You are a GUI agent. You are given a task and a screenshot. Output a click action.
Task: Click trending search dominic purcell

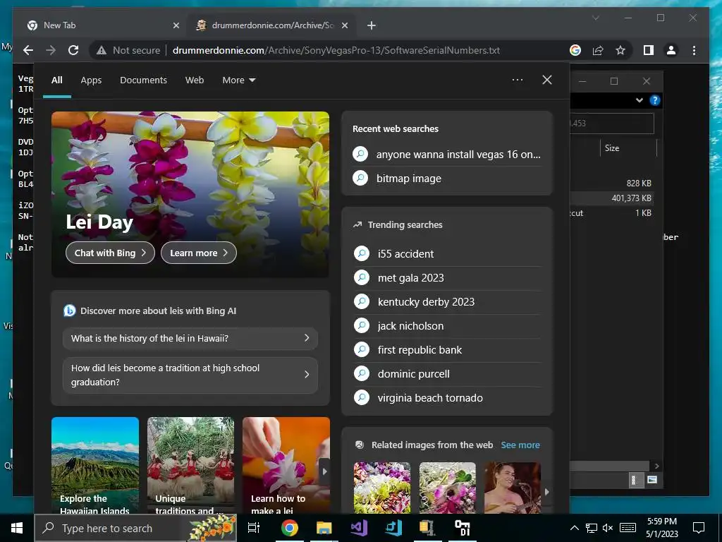click(x=446, y=374)
